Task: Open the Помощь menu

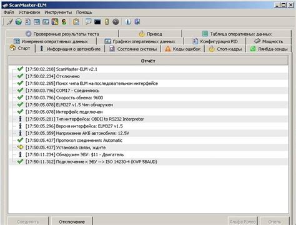Action: pyautogui.click(x=84, y=12)
